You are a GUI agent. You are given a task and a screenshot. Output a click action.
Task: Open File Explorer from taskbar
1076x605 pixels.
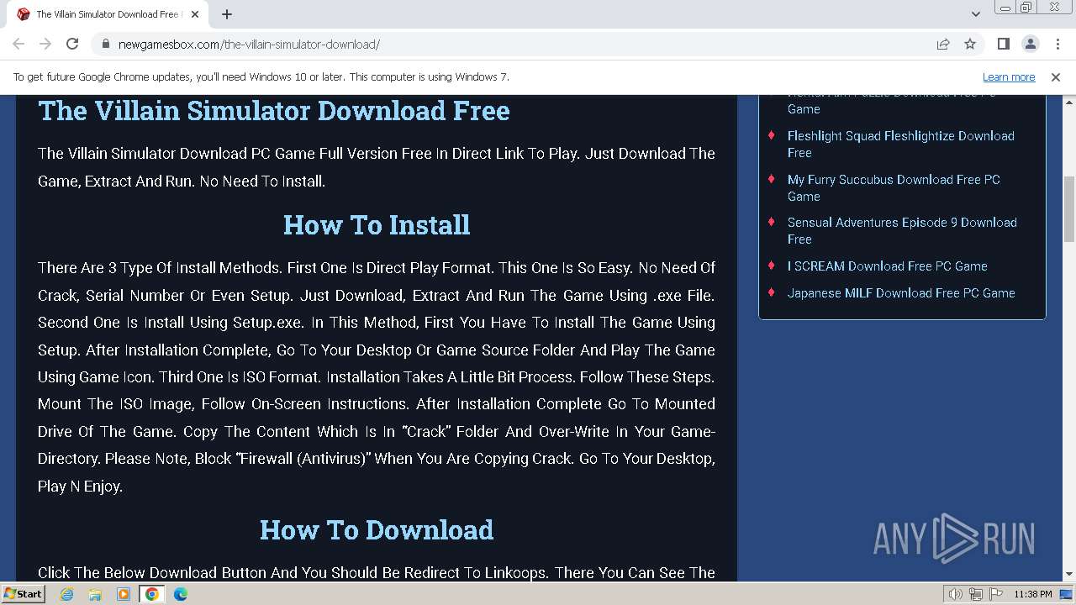(x=95, y=594)
